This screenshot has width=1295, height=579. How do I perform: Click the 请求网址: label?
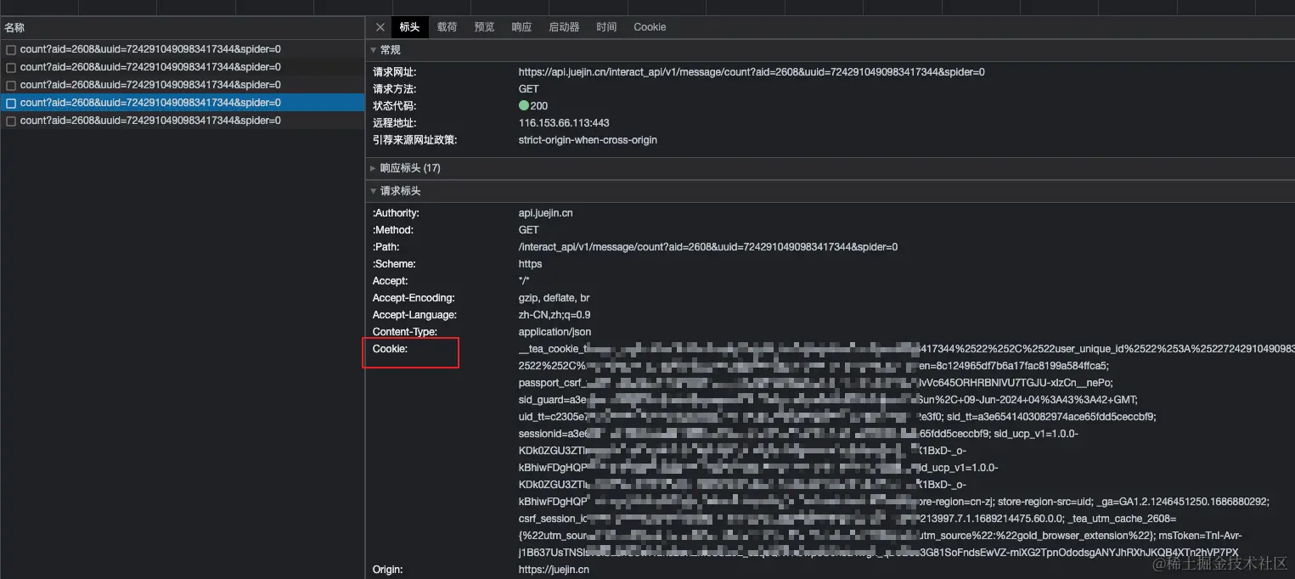pos(395,72)
